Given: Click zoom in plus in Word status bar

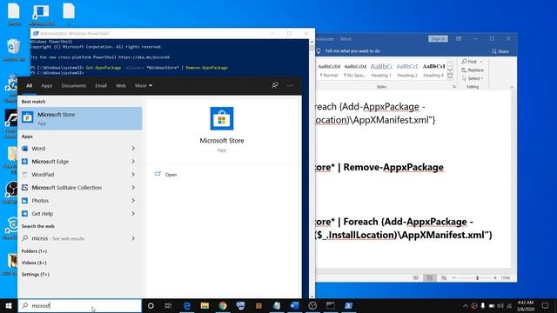Looking at the screenshot, I should pos(495,278).
